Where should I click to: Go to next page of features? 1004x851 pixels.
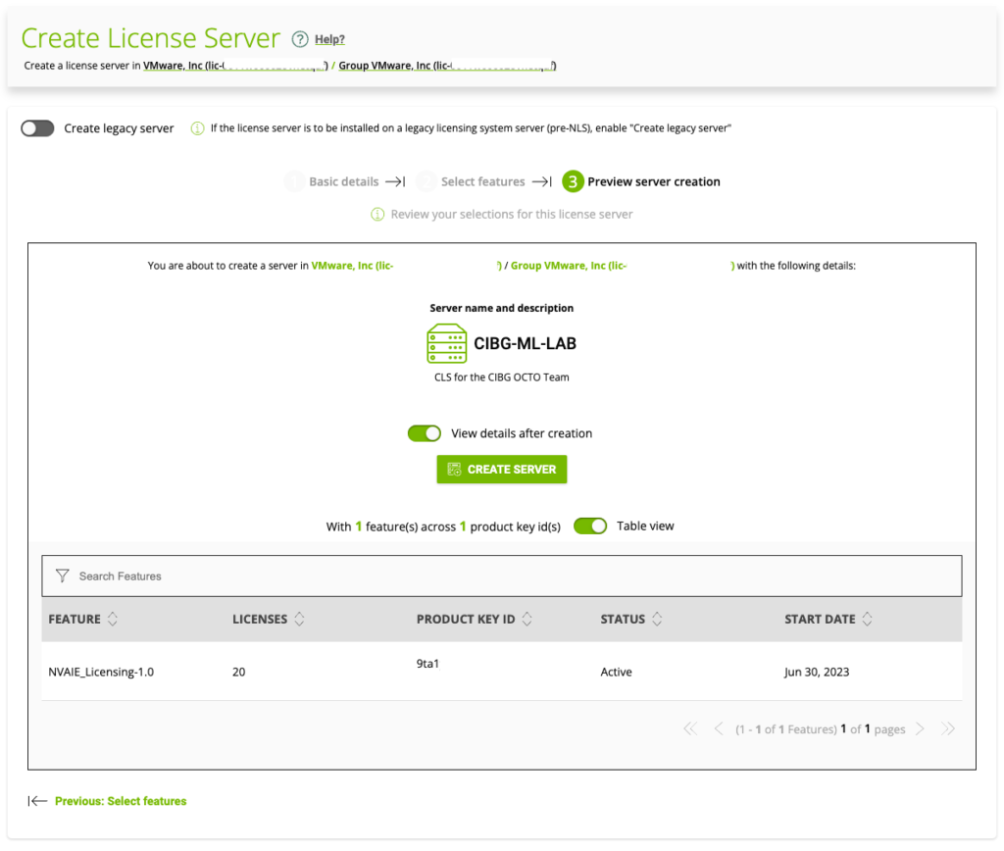[920, 728]
